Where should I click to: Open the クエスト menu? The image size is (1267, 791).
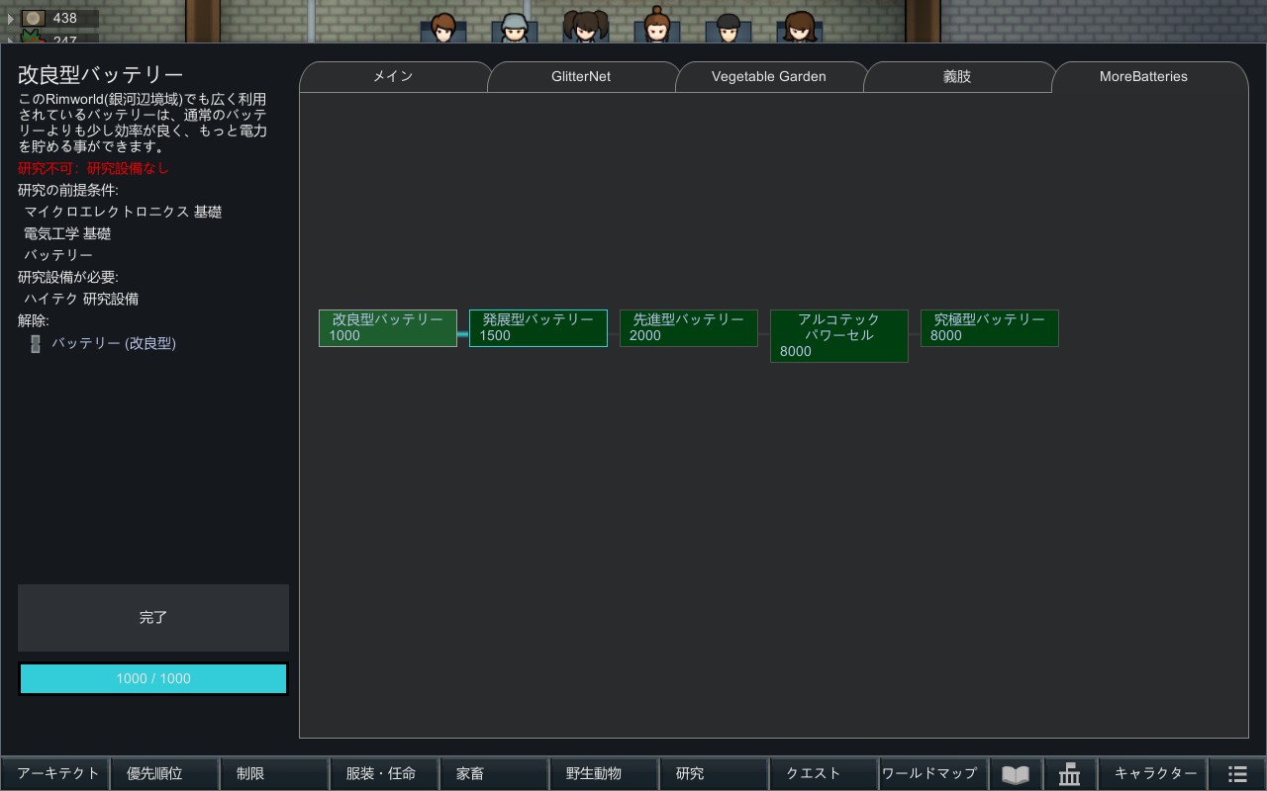coord(824,774)
